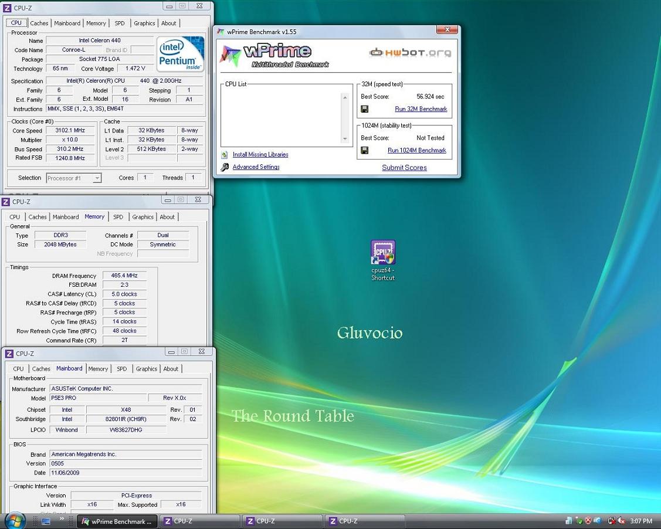This screenshot has height=529, width=661.
Task: Click the 56.924 sec best score
Action: (431, 97)
